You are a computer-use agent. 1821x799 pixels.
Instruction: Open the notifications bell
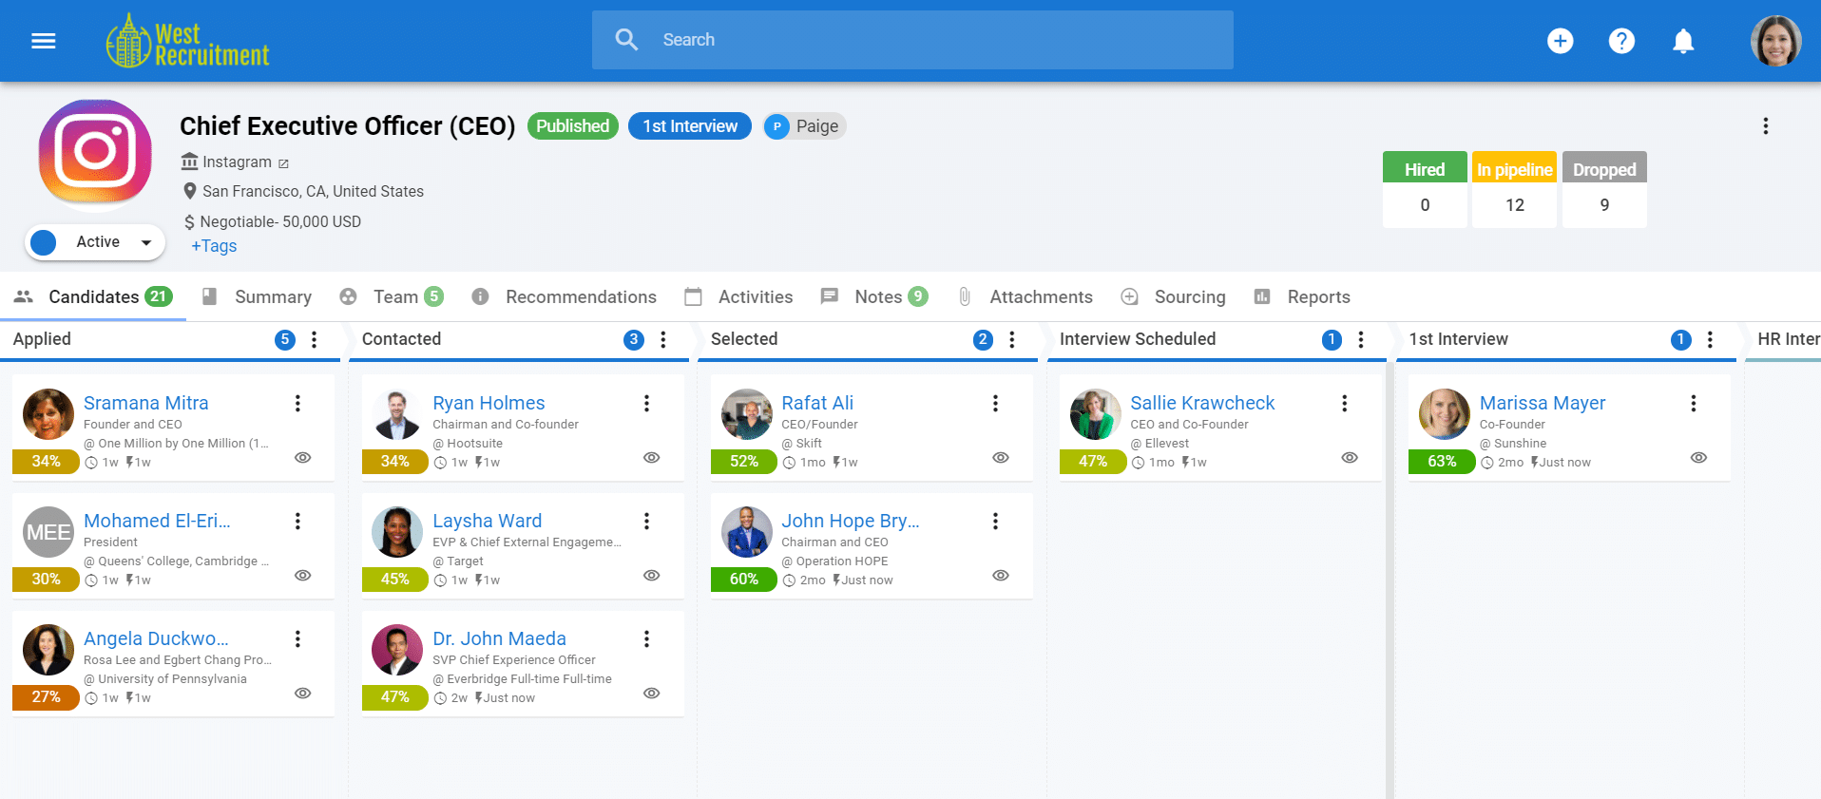(1683, 41)
